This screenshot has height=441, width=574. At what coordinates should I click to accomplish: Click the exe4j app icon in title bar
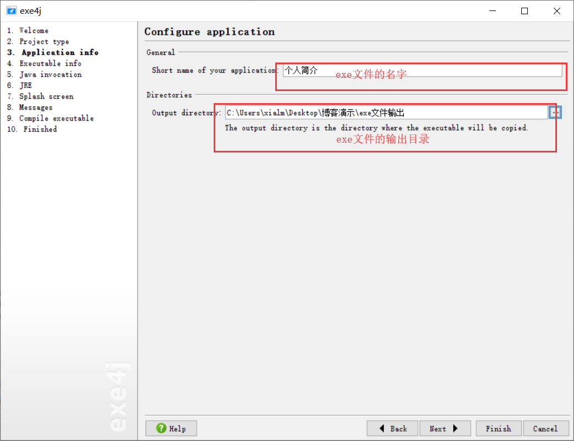coord(12,10)
